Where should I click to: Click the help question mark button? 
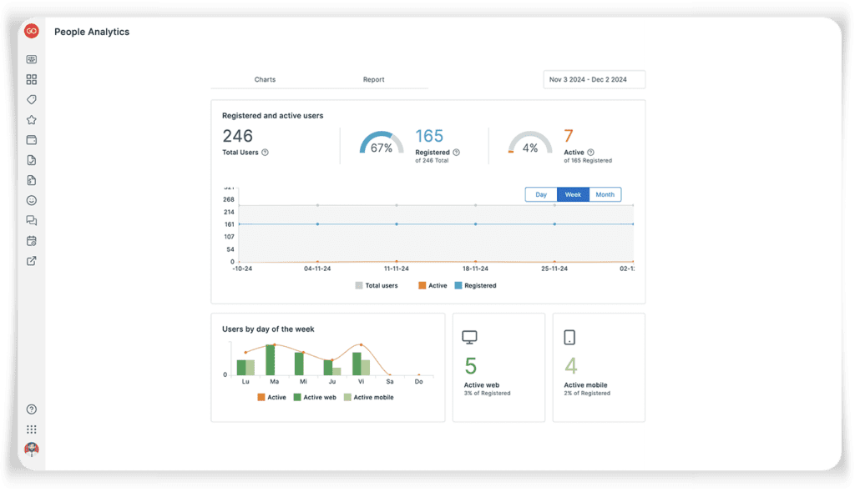click(31, 409)
